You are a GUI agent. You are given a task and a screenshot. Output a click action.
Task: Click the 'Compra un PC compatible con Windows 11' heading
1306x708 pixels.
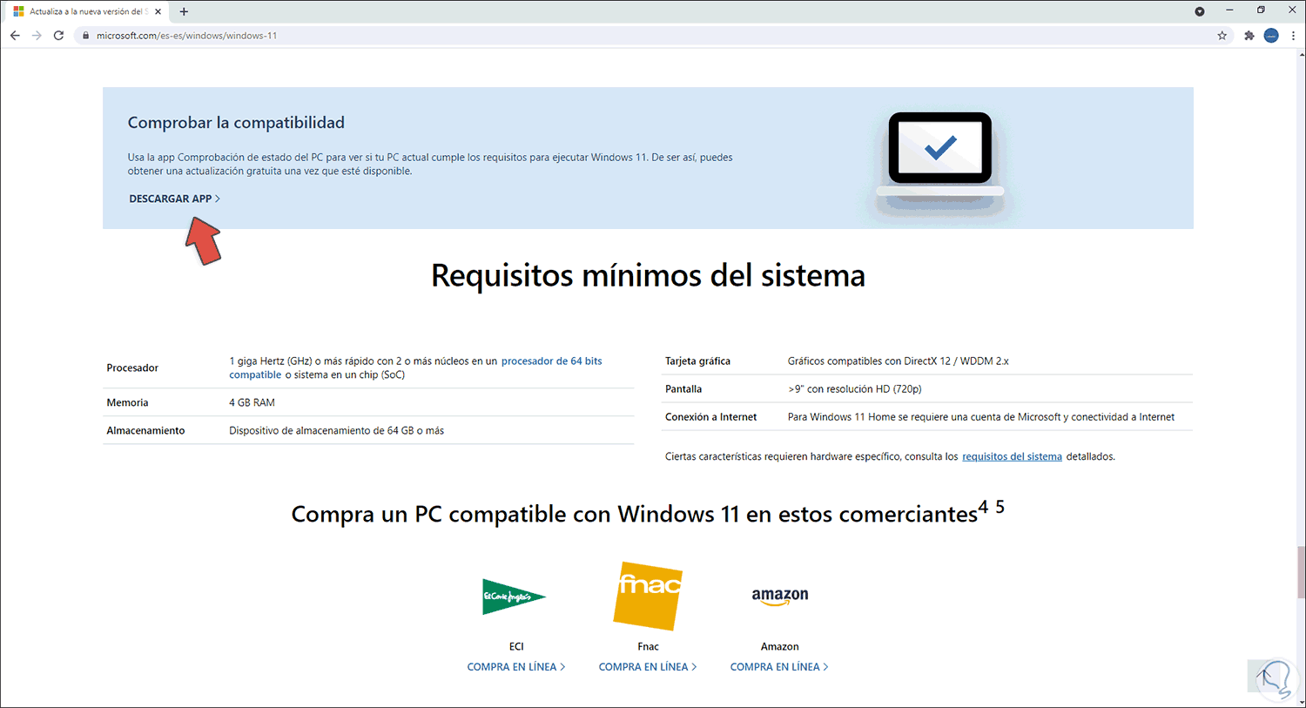648,513
